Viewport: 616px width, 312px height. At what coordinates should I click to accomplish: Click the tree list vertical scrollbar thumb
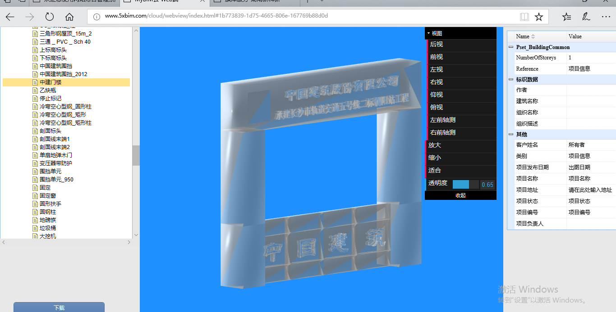tap(136, 156)
